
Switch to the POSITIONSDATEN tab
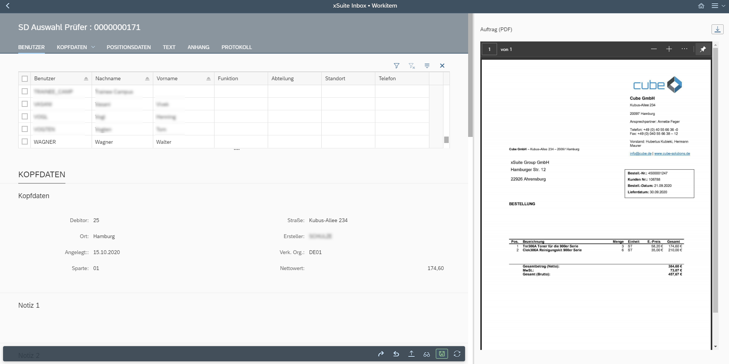coord(129,47)
